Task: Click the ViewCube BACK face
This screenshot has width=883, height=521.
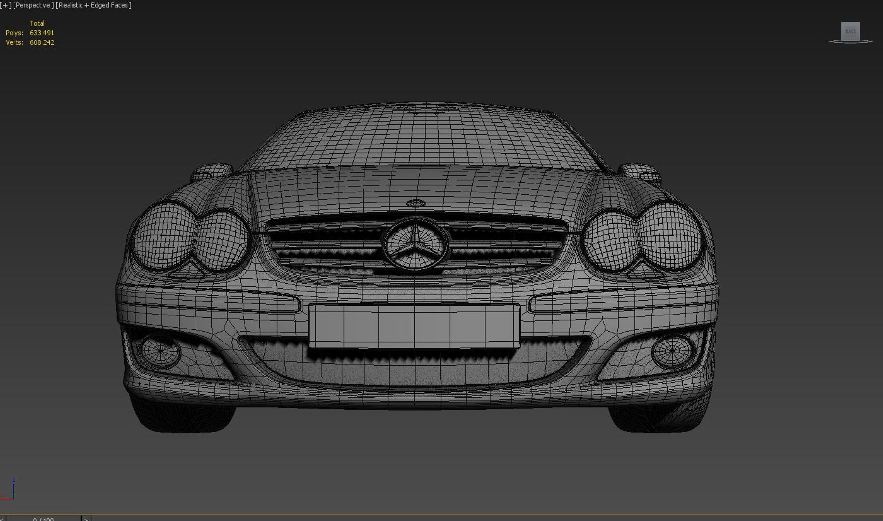Action: coord(851,31)
